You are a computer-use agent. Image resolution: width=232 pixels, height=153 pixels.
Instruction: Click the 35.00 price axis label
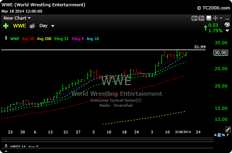[x=221, y=43]
